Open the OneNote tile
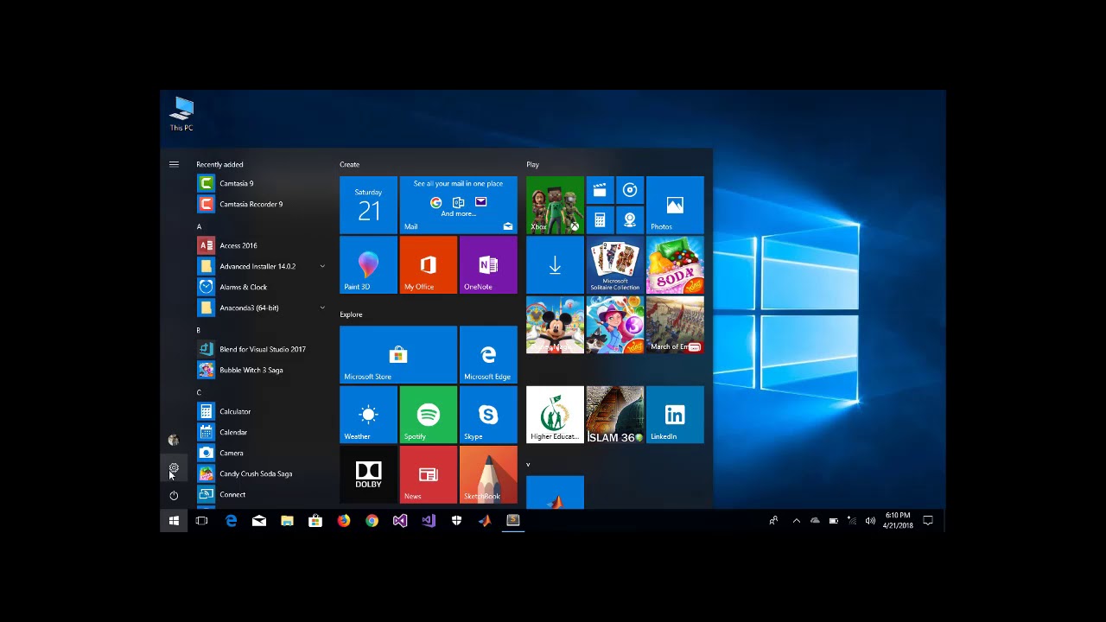This screenshot has width=1106, height=622. click(488, 265)
